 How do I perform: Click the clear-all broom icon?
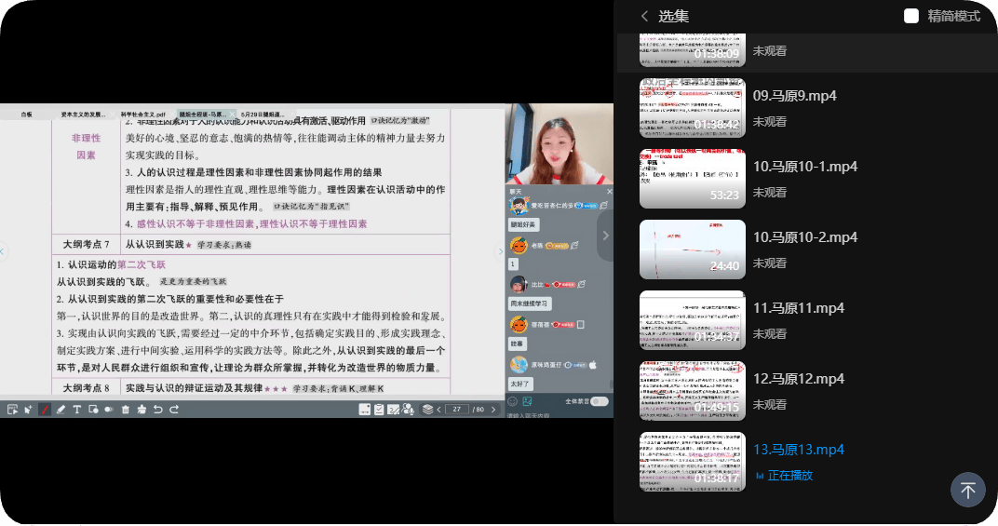click(x=142, y=410)
